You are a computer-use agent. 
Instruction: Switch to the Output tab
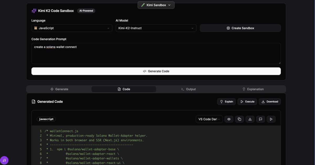(188, 89)
